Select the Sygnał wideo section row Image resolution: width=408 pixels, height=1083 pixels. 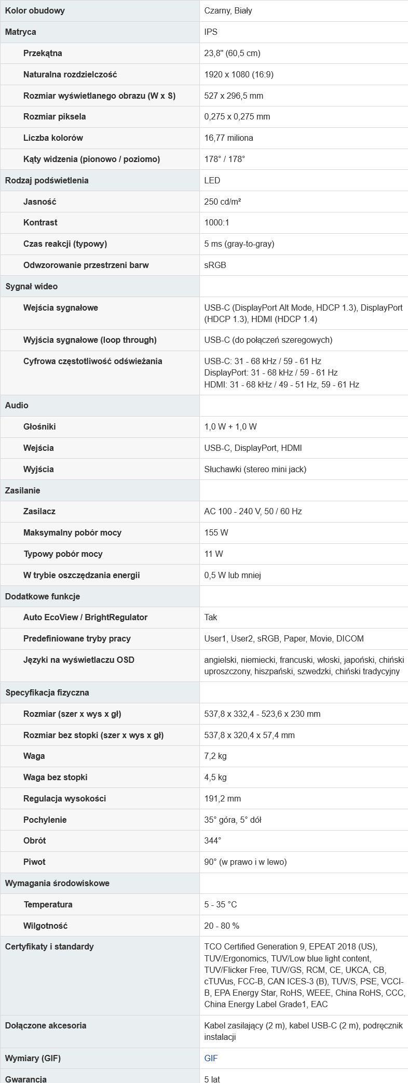pos(32,286)
